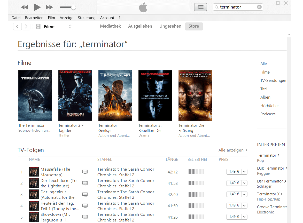This screenshot has height=223, width=303.
Task: Click the rewind playback button
Action: pyautogui.click(x=25, y=7)
